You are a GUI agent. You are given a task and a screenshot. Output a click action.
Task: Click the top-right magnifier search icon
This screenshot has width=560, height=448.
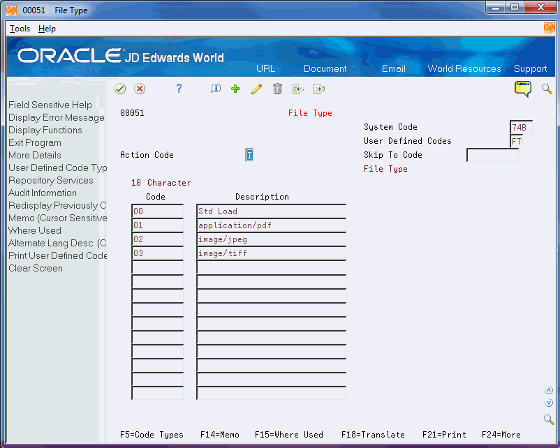547,89
